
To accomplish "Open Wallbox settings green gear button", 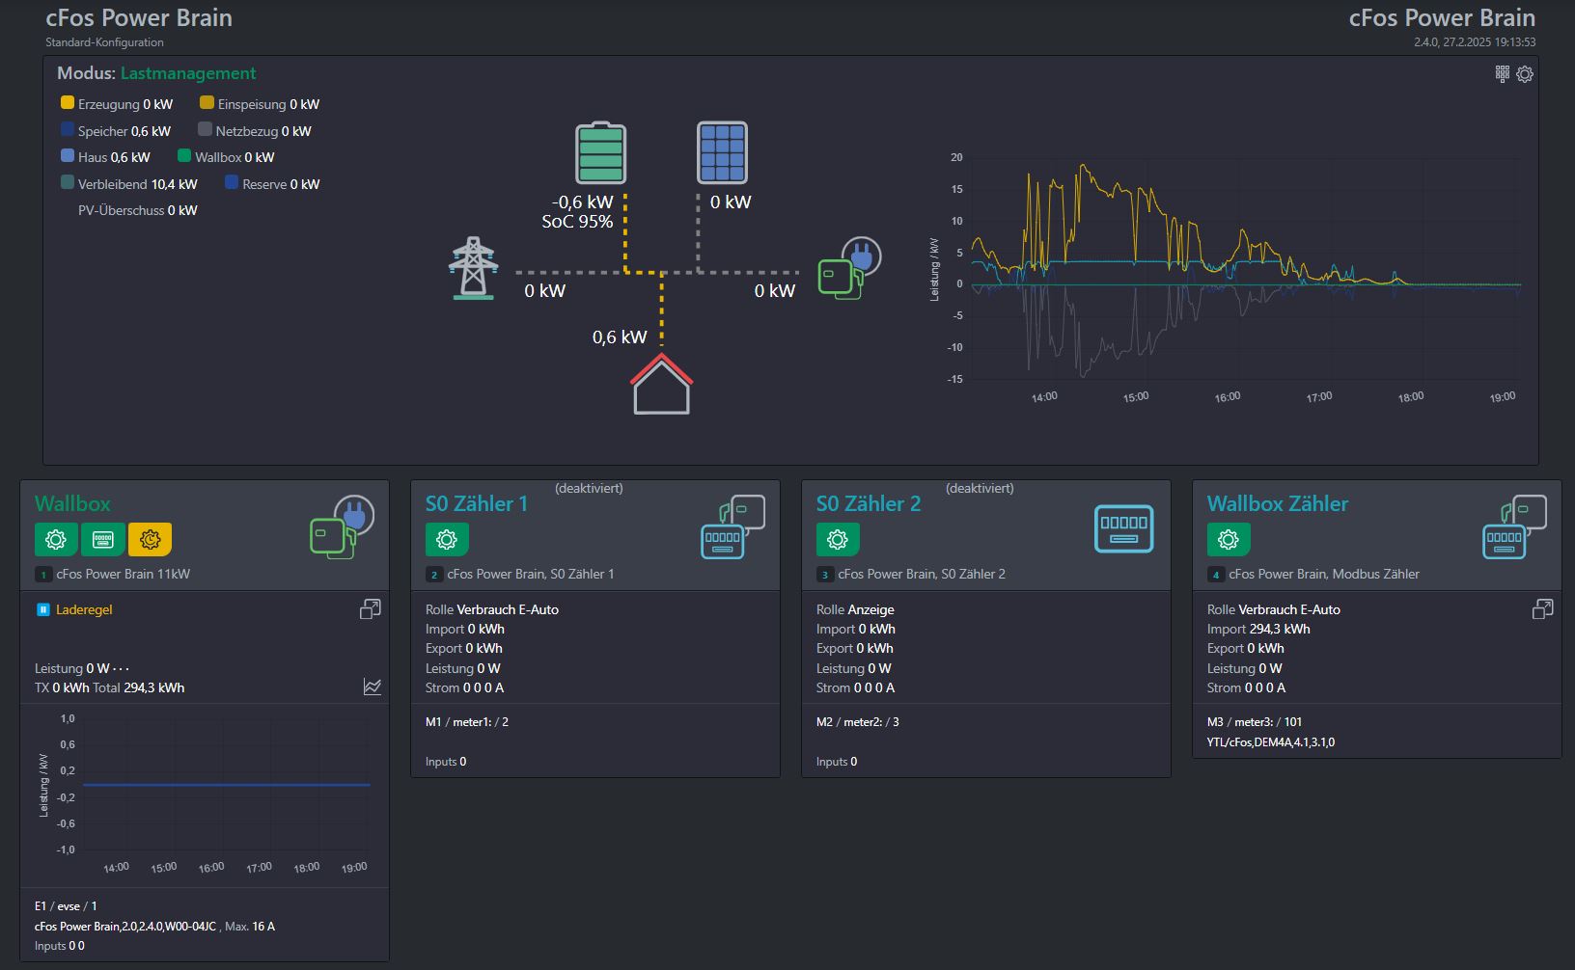I will (56, 539).
